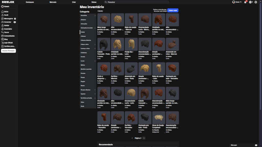
Task: Open the settings gear icon
Action: pos(255,2)
